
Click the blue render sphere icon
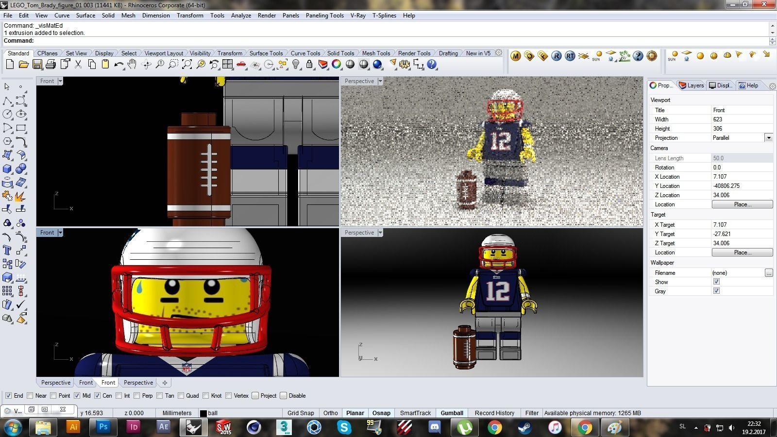coord(377,64)
